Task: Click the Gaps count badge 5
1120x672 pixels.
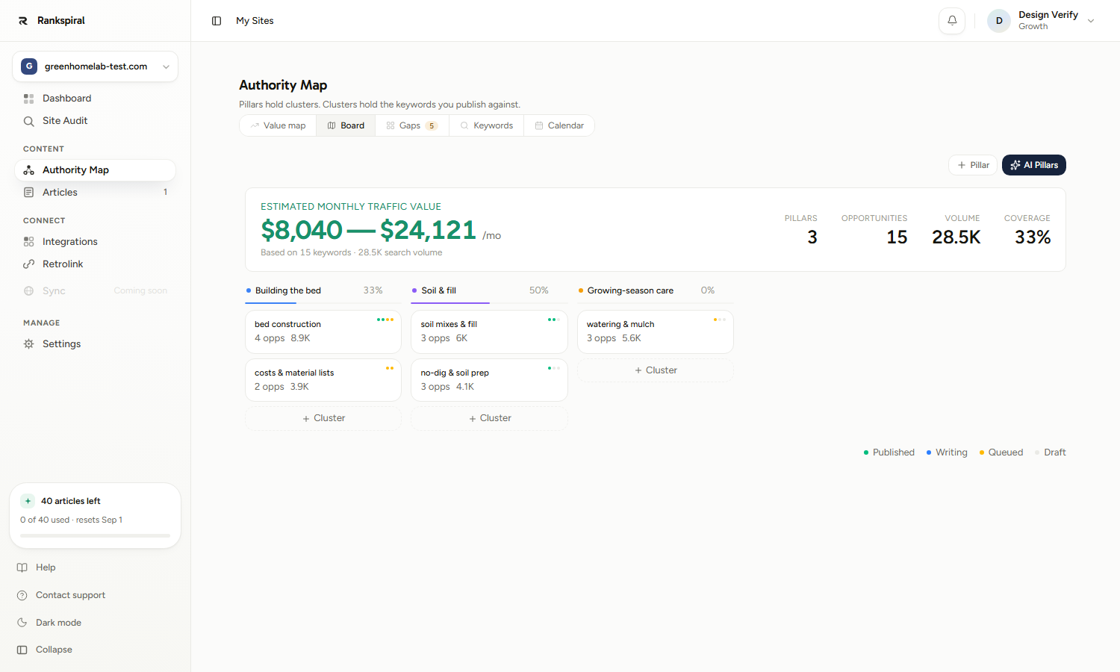Action: tap(432, 125)
